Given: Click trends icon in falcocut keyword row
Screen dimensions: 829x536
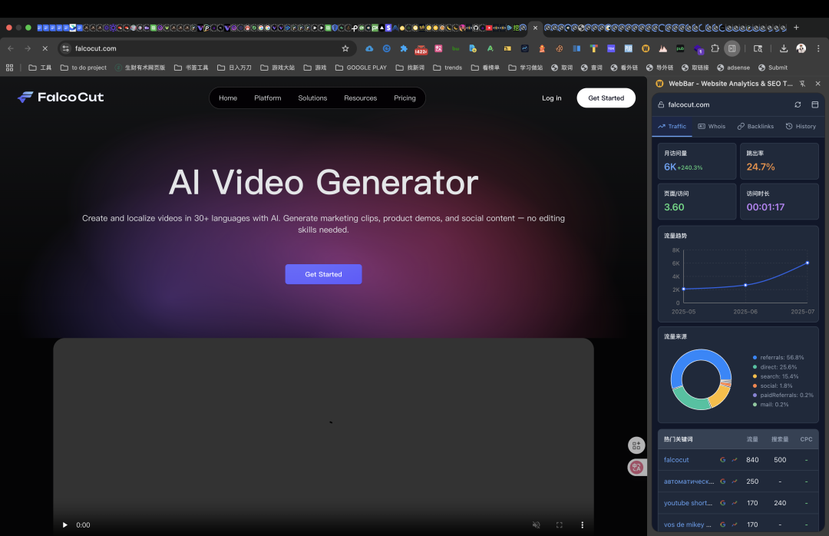Looking at the screenshot, I should tap(735, 460).
